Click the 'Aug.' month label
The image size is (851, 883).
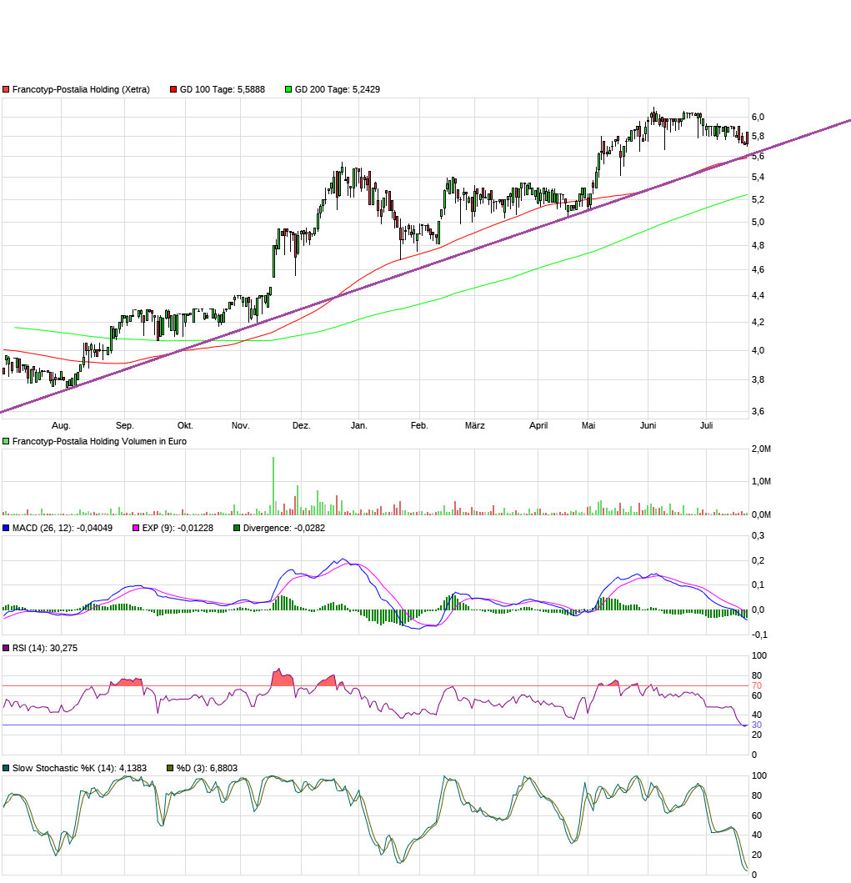click(62, 426)
